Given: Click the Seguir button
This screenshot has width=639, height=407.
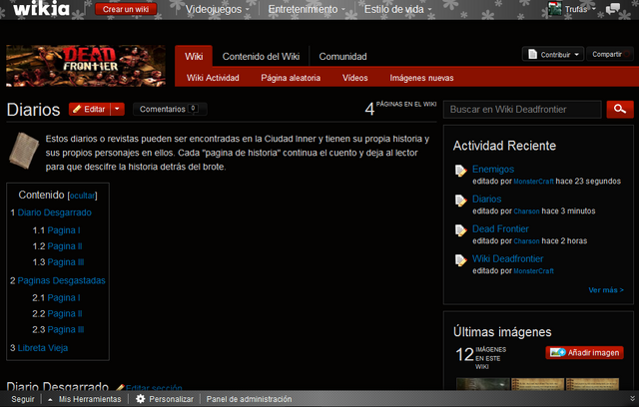Looking at the screenshot, I should (x=22, y=399).
